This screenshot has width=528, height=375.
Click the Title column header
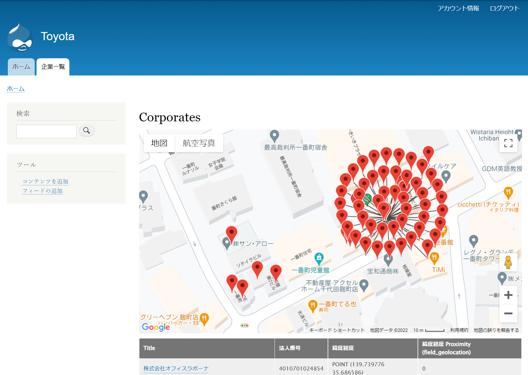click(207, 348)
